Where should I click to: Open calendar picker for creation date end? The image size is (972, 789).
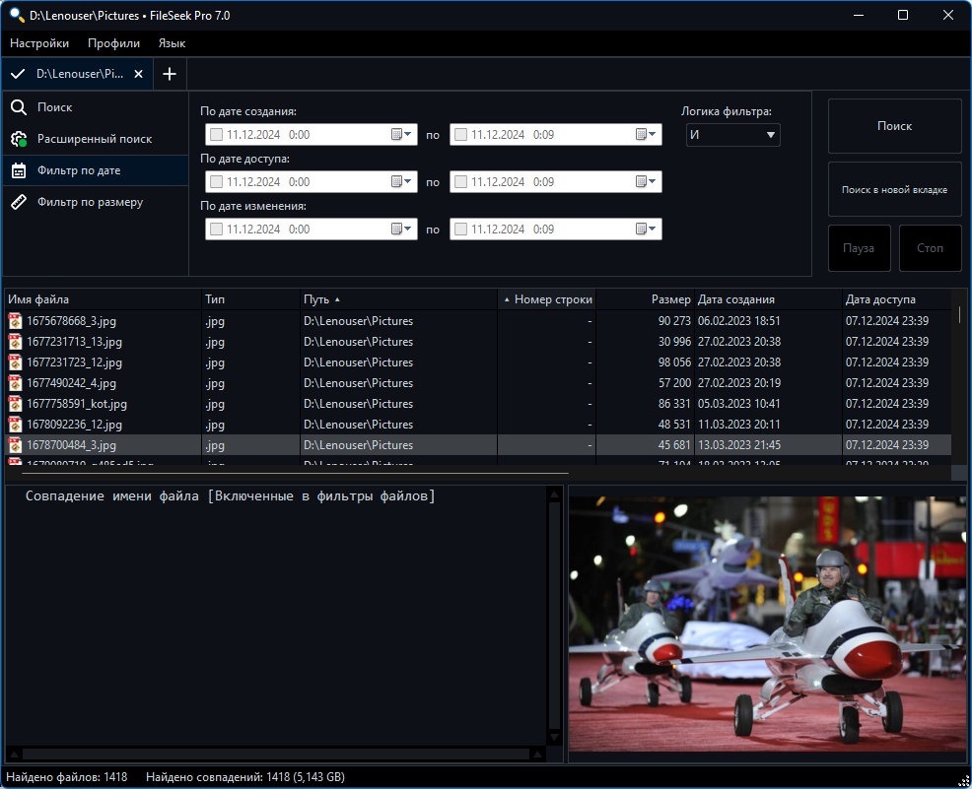pos(646,134)
